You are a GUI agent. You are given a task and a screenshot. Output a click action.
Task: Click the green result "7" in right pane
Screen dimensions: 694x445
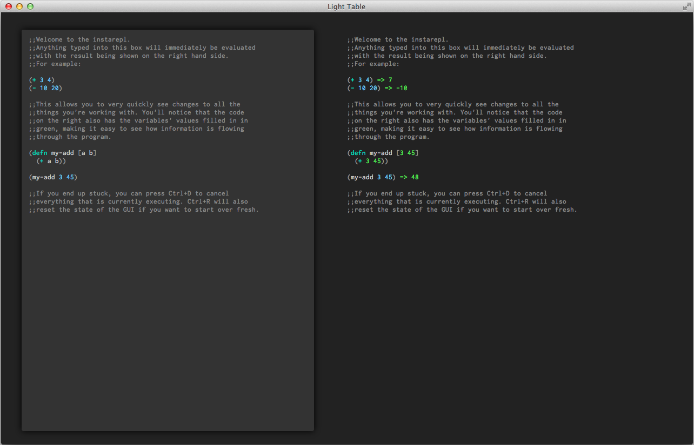pyautogui.click(x=390, y=80)
